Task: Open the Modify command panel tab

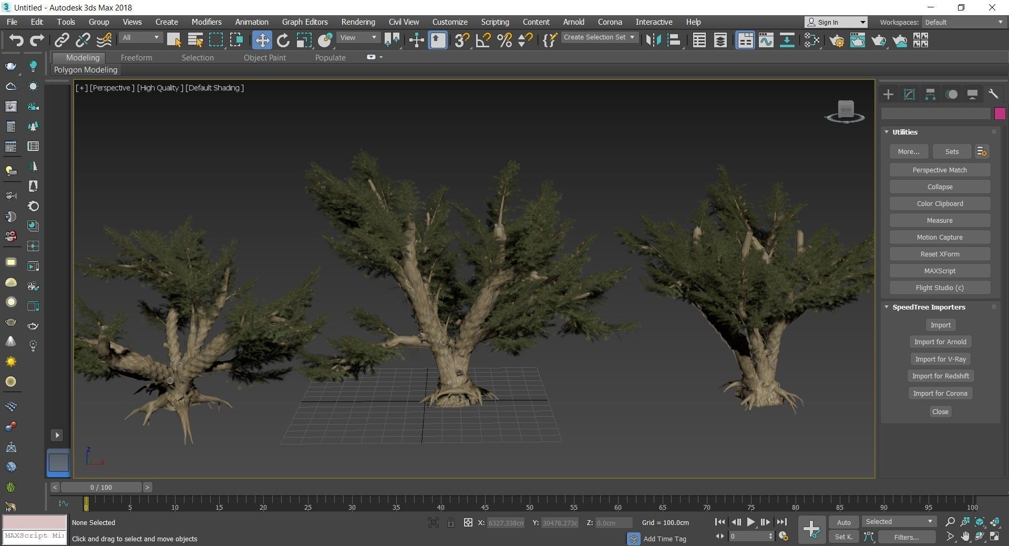Action: click(909, 95)
